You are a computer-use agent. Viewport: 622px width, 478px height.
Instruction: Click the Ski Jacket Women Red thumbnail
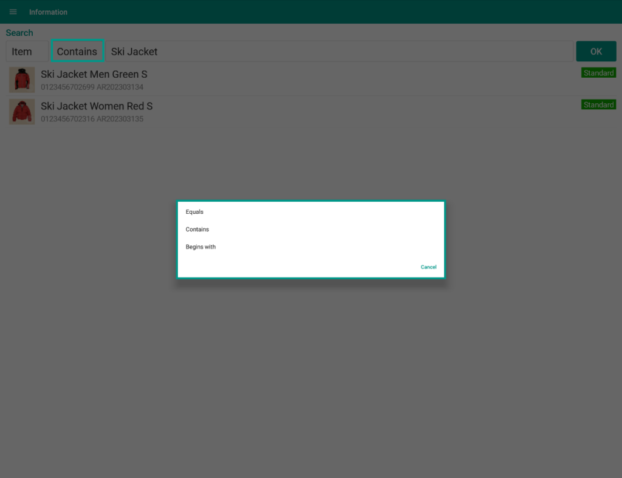[22, 112]
